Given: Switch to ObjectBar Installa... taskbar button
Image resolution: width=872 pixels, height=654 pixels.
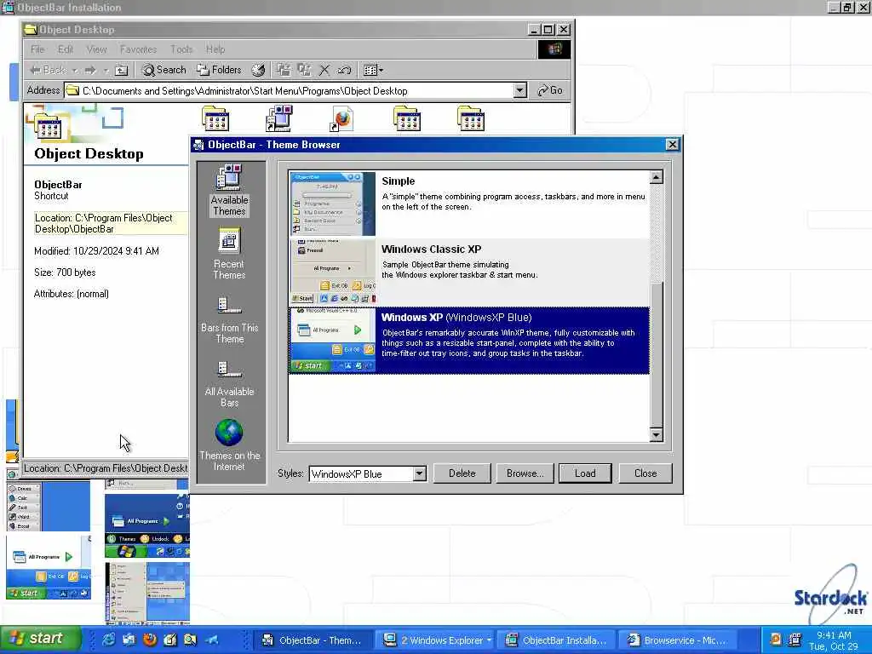Looking at the screenshot, I should tap(556, 640).
